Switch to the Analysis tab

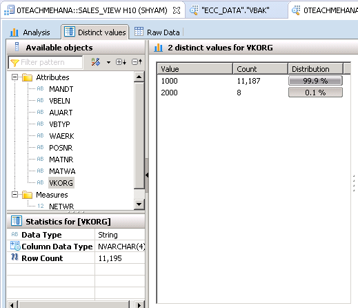[x=30, y=32]
